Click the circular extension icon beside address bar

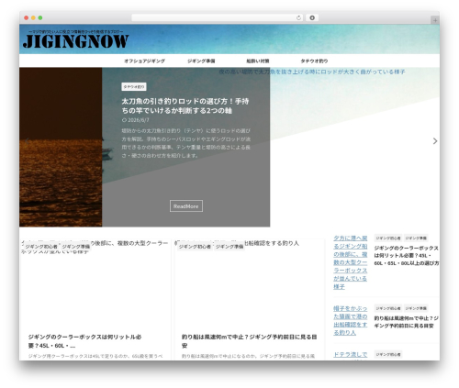coord(312,17)
